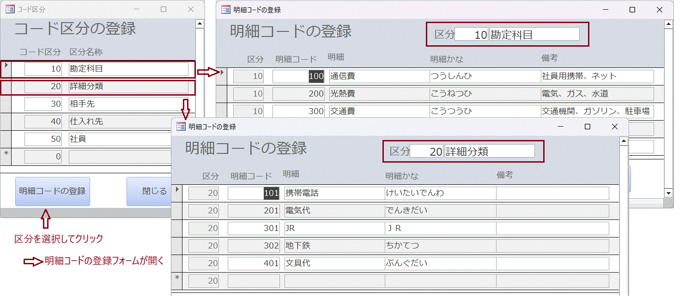Click the form icon in upper 明細コードの登録 title bar
This screenshot has width=697, height=298.
pos(225,10)
